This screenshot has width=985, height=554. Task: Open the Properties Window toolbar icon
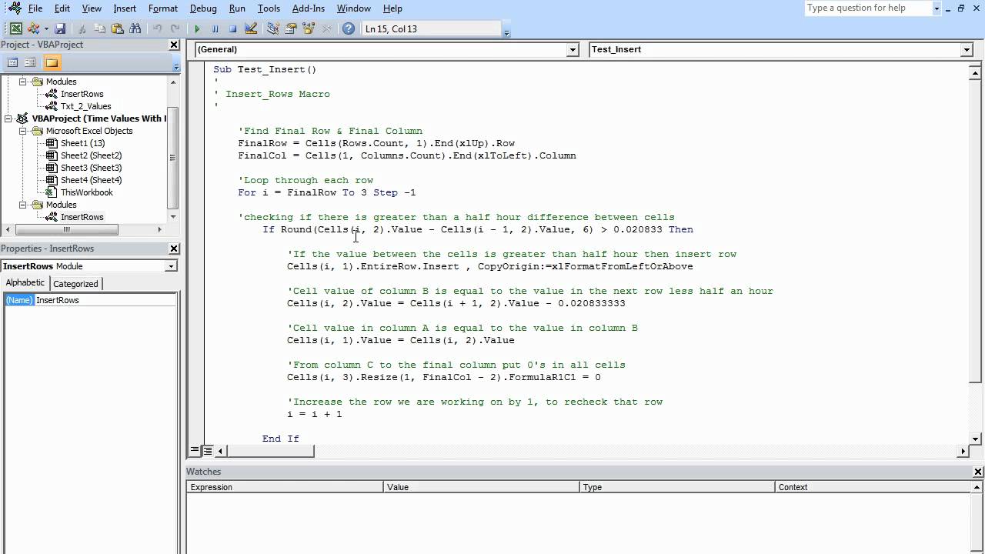(x=291, y=28)
